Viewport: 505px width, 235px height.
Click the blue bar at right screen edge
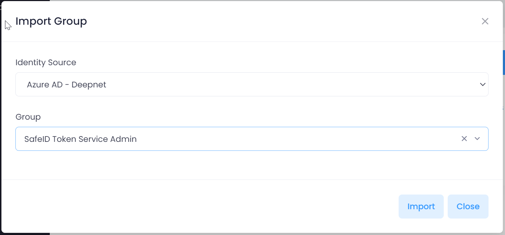504,62
